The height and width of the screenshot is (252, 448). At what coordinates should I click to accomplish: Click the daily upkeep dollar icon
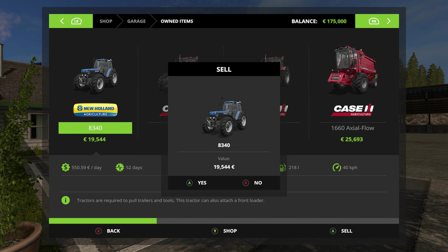pos(65,167)
